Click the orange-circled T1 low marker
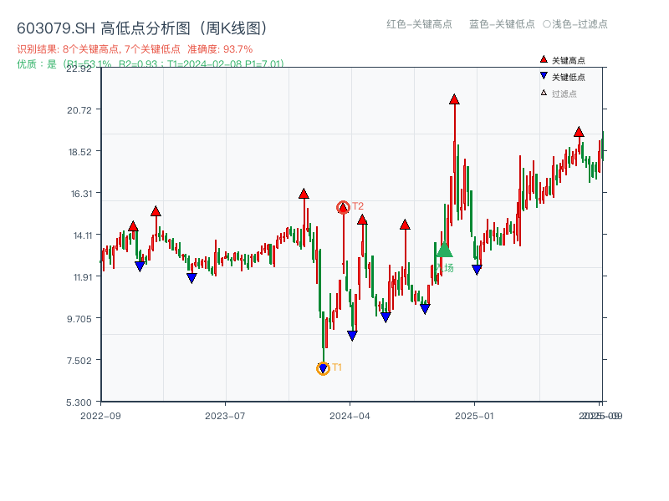 [322, 367]
